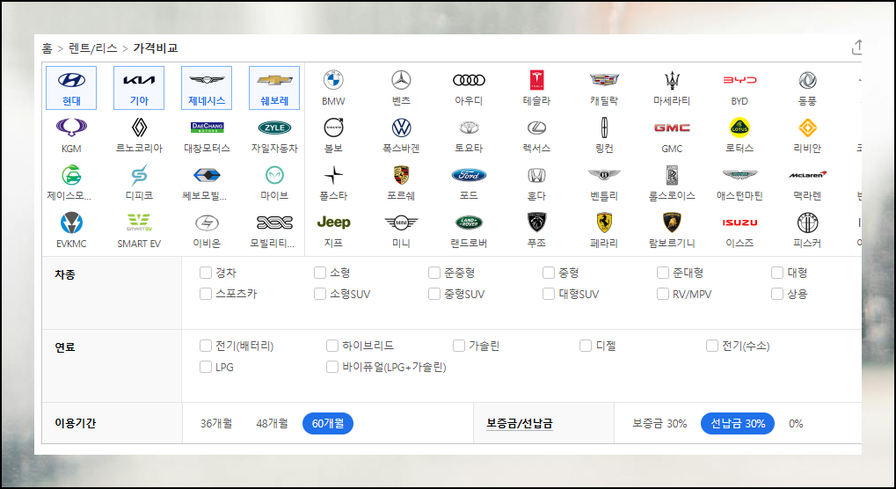Select the Kia (기아) brand logo
This screenshot has width=896, height=489.
pos(139,81)
